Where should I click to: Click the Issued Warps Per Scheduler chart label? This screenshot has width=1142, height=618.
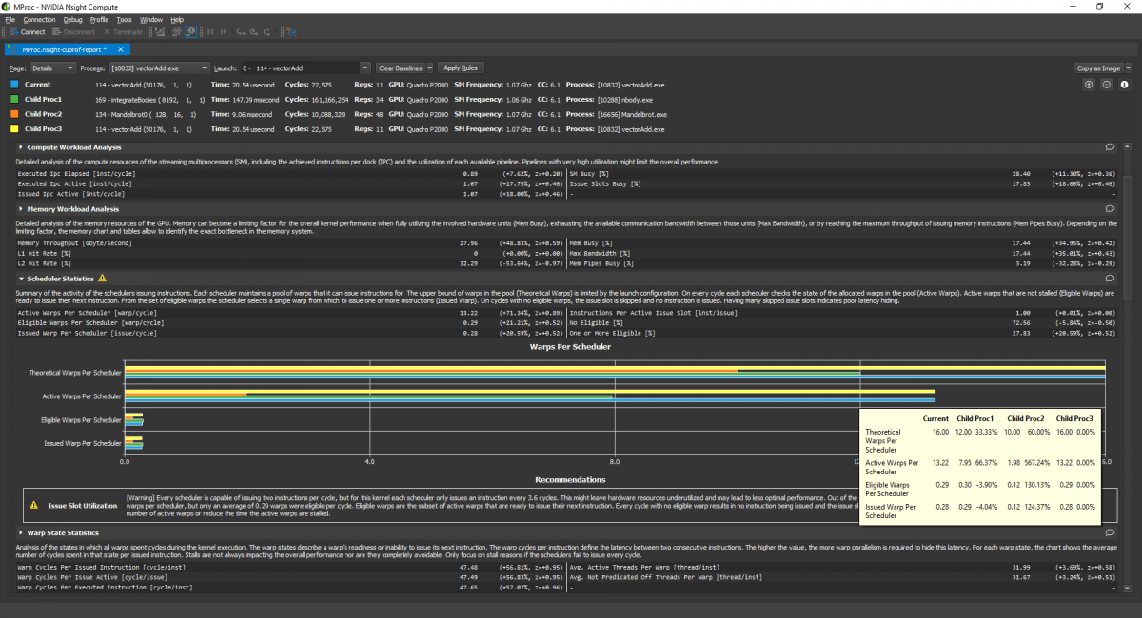coord(83,443)
